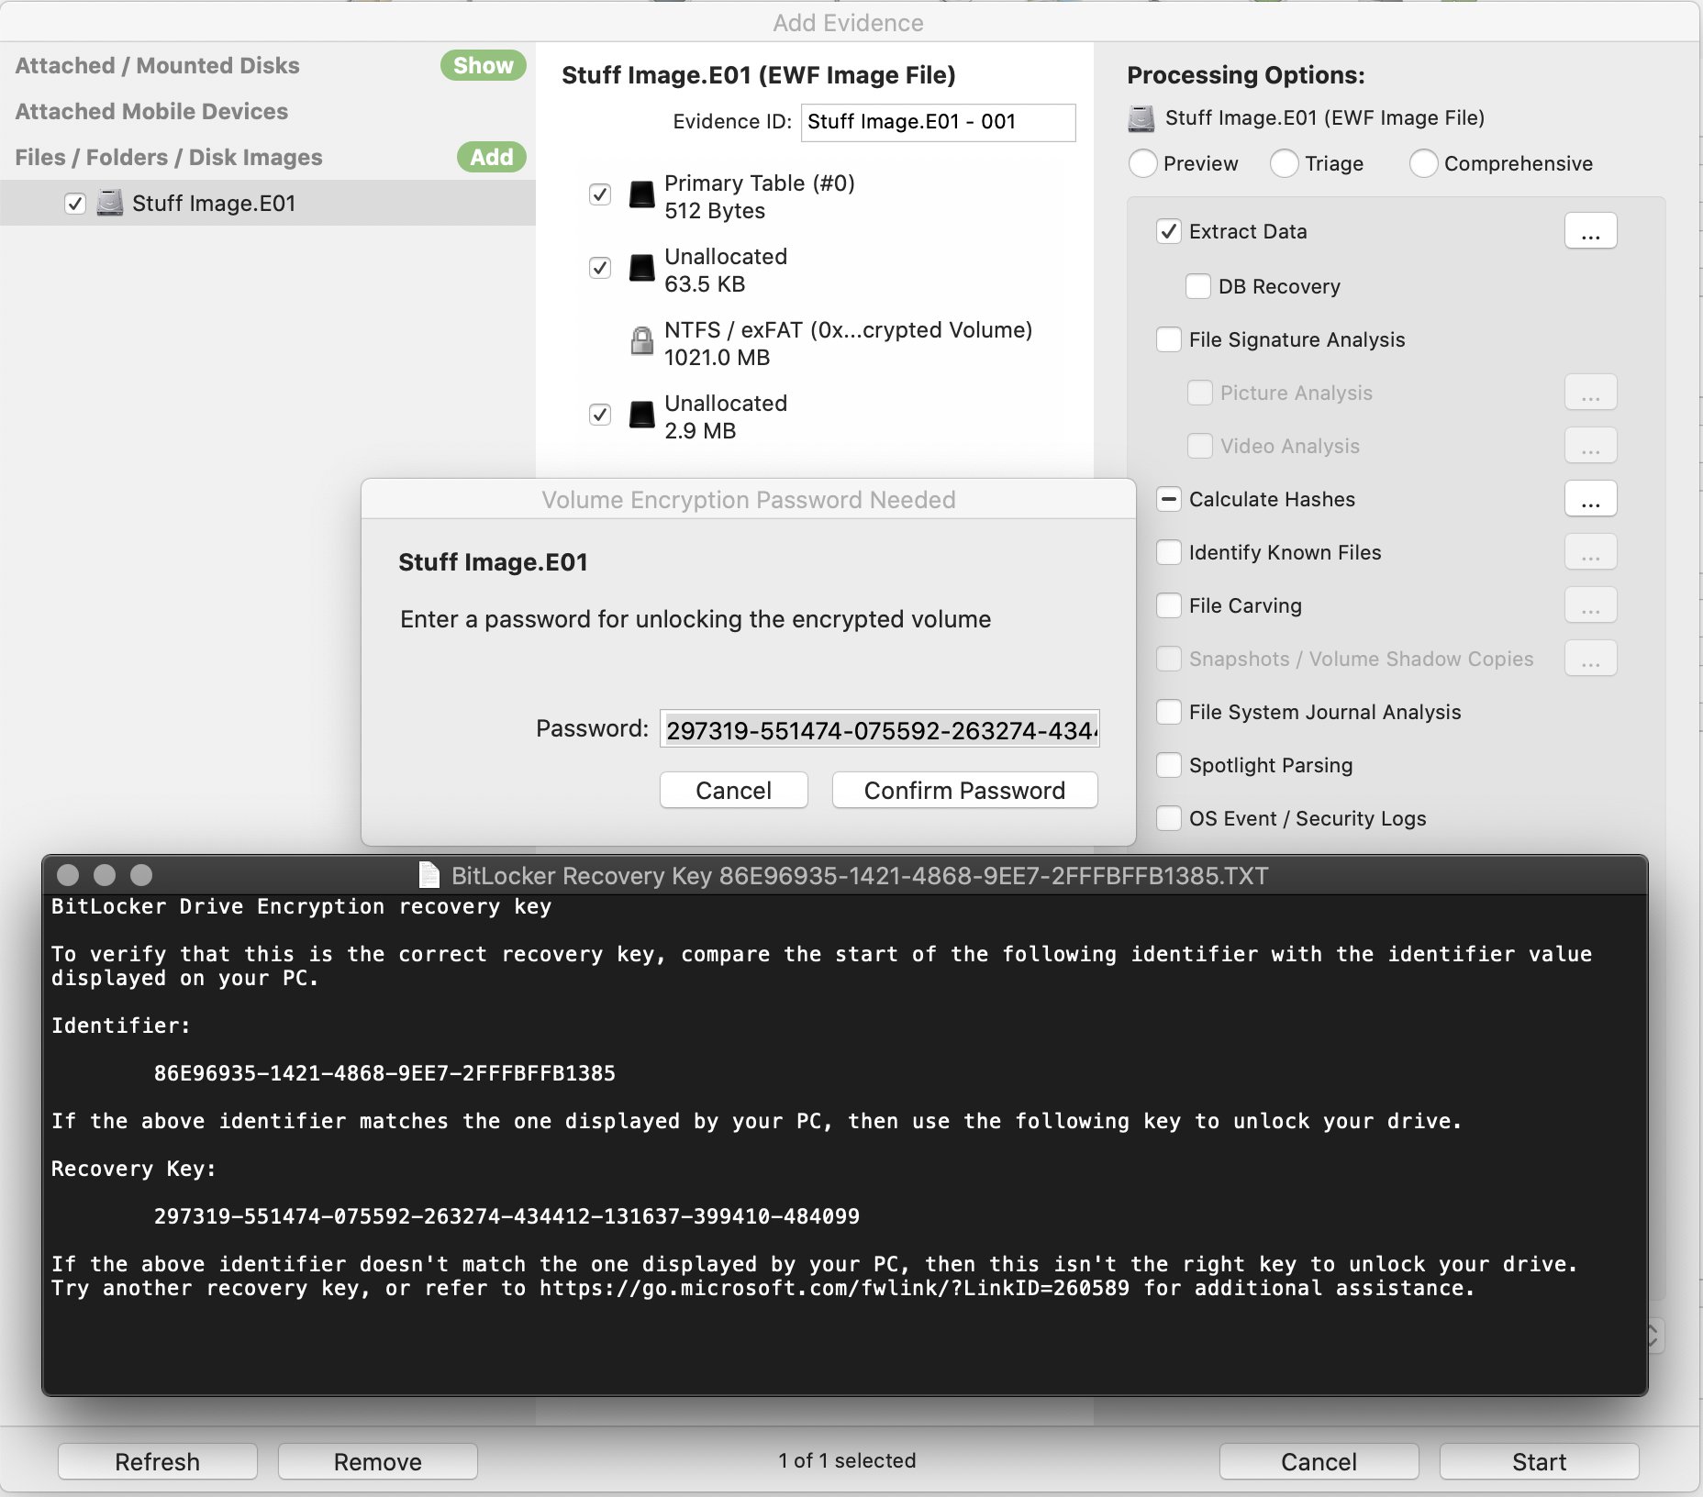The image size is (1703, 1497).
Task: Open Extract Data options ellipsis button
Action: pyautogui.click(x=1591, y=231)
